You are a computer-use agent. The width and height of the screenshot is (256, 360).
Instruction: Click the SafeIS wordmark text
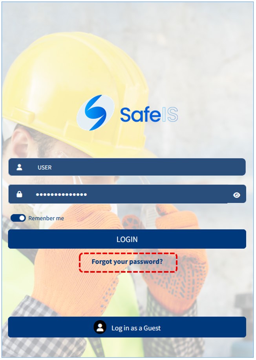149,114
